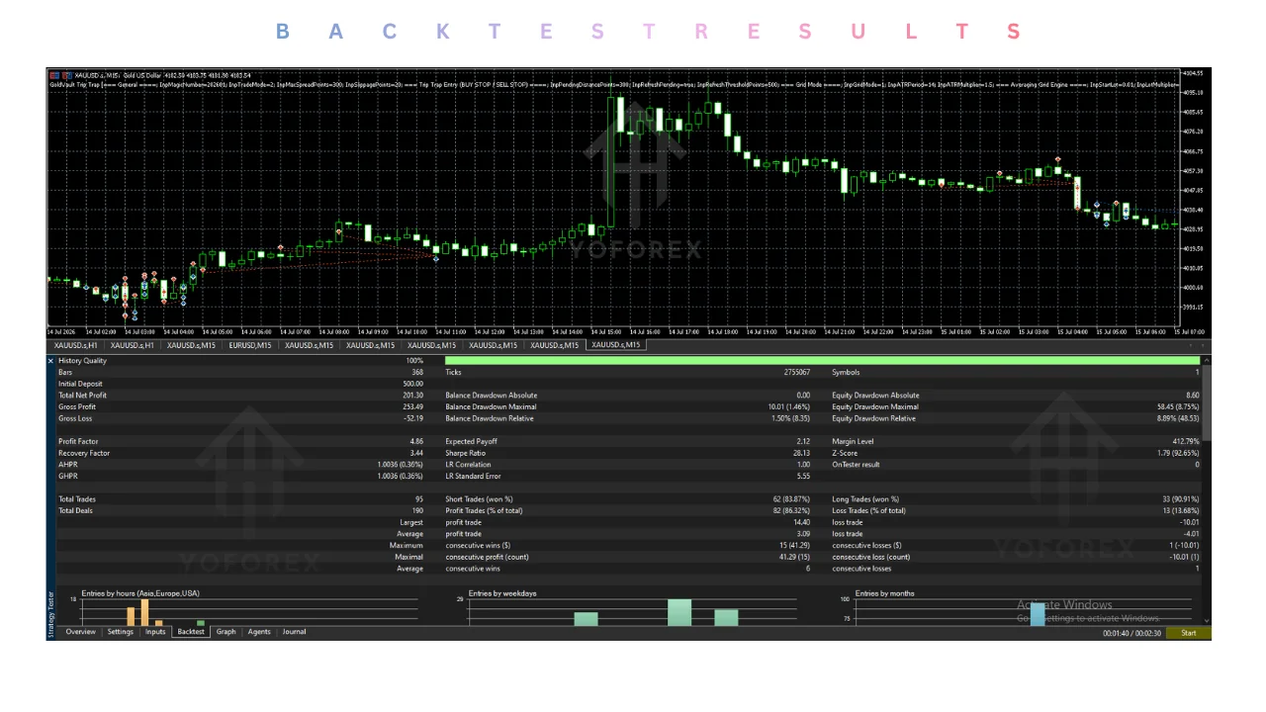Select the AHPR row label
The image size is (1266, 712).
[68, 465]
